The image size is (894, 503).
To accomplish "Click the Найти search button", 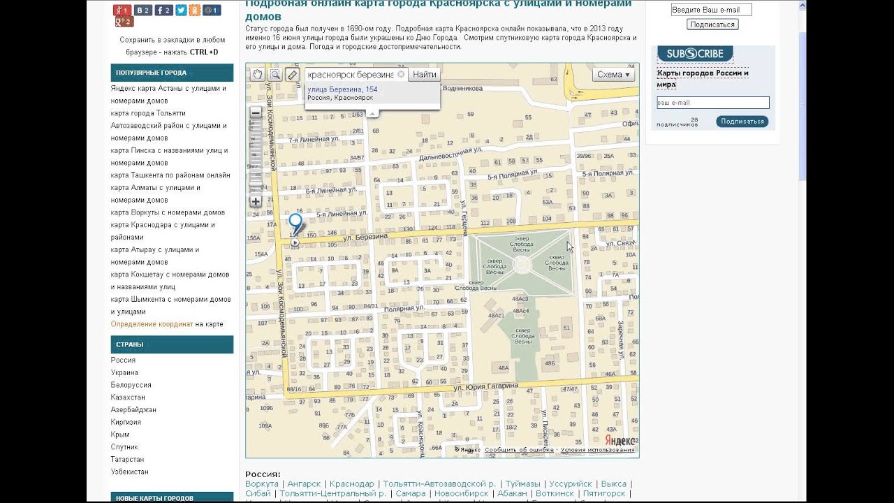I will pyautogui.click(x=425, y=75).
